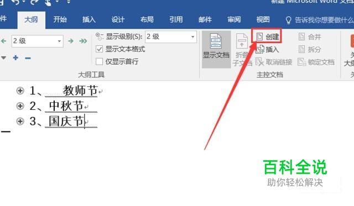Click the heading text 中秋节
Image resolution: width=354 pixels, height=206 pixels.
[x=66, y=105]
